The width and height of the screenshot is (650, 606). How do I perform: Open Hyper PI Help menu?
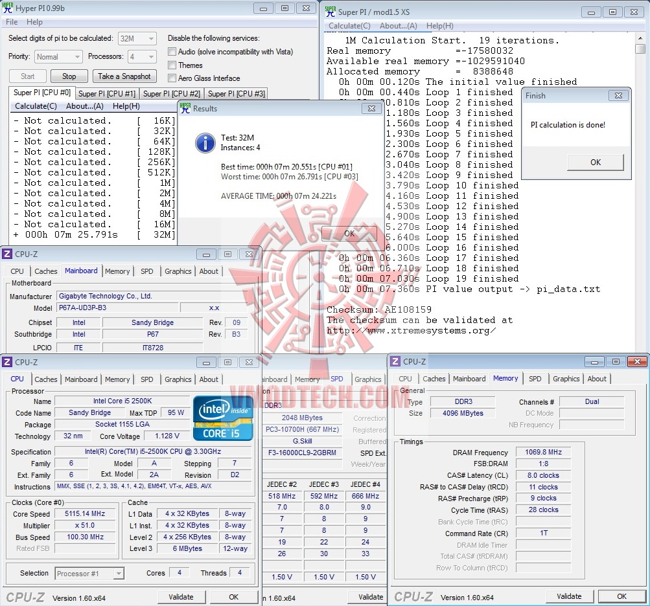pyautogui.click(x=34, y=22)
